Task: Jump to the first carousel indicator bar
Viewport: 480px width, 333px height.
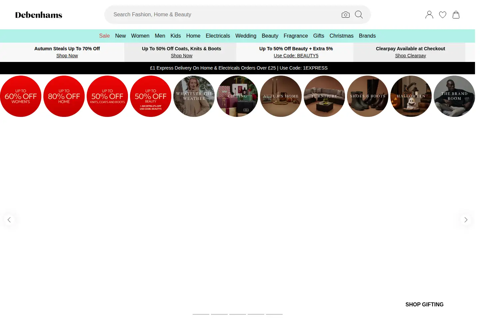Action: coord(201,314)
